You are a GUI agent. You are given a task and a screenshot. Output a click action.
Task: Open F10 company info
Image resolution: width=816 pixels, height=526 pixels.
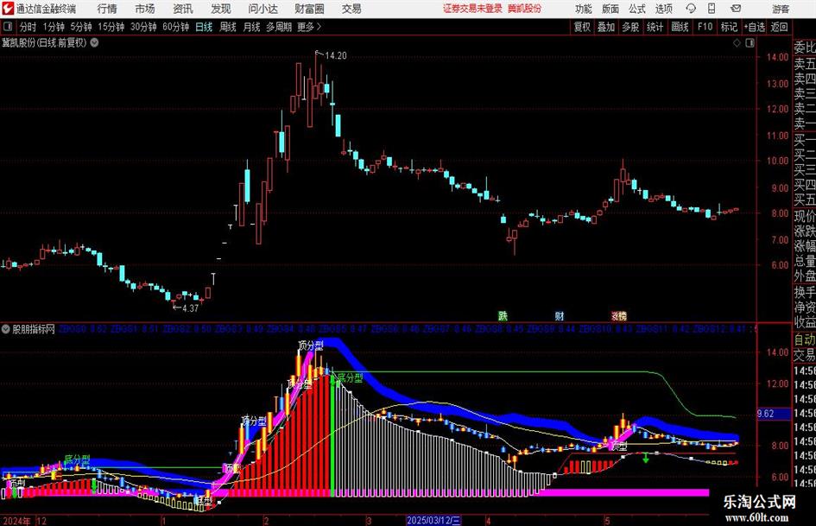point(705,27)
